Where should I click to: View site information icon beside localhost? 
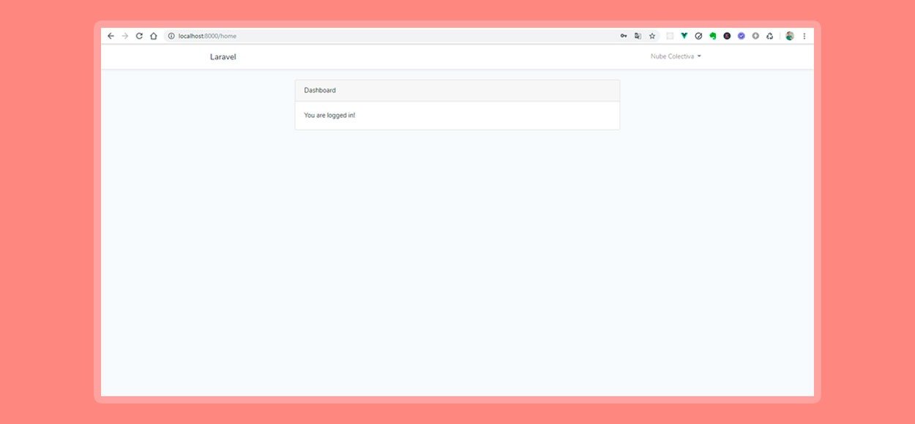[x=171, y=36]
